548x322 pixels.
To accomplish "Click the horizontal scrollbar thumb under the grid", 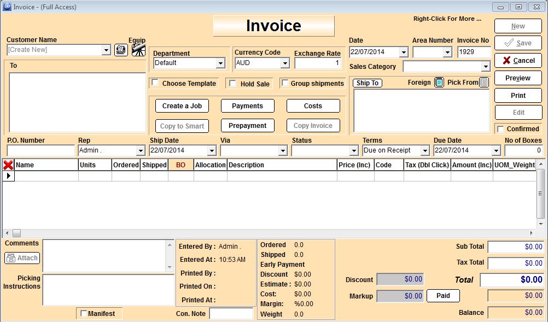I will coord(16,233).
